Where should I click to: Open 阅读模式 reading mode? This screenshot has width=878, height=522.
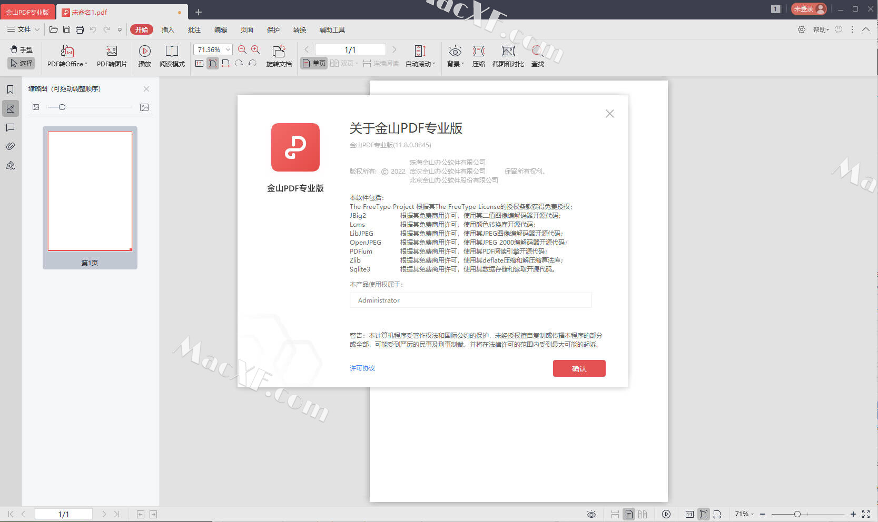point(172,56)
